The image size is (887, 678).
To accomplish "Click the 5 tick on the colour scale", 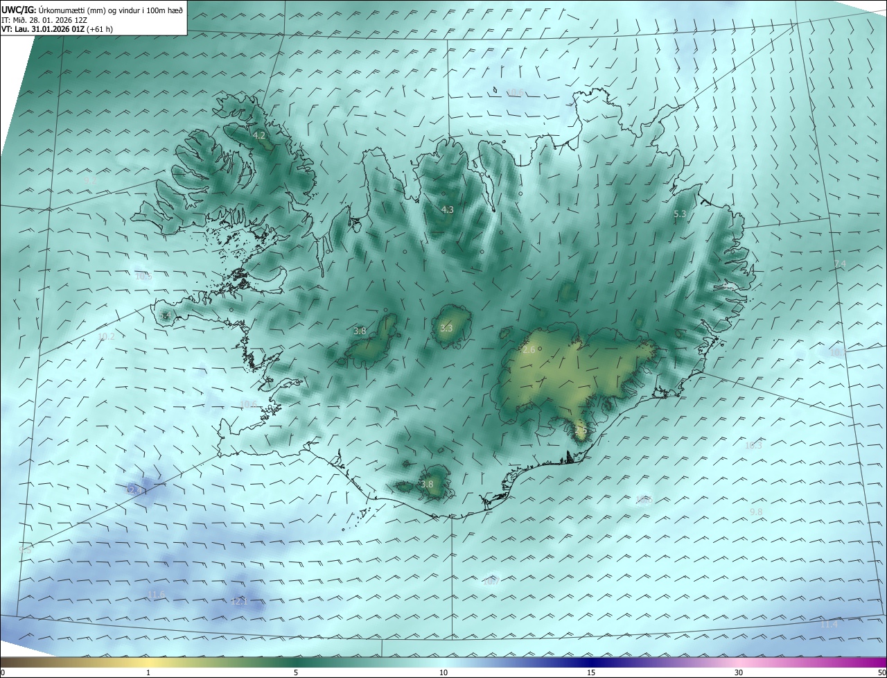I will click(x=296, y=672).
